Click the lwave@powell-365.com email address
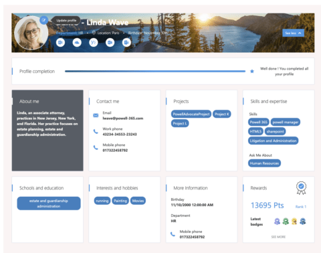This screenshot has width=321, height=253. click(123, 118)
